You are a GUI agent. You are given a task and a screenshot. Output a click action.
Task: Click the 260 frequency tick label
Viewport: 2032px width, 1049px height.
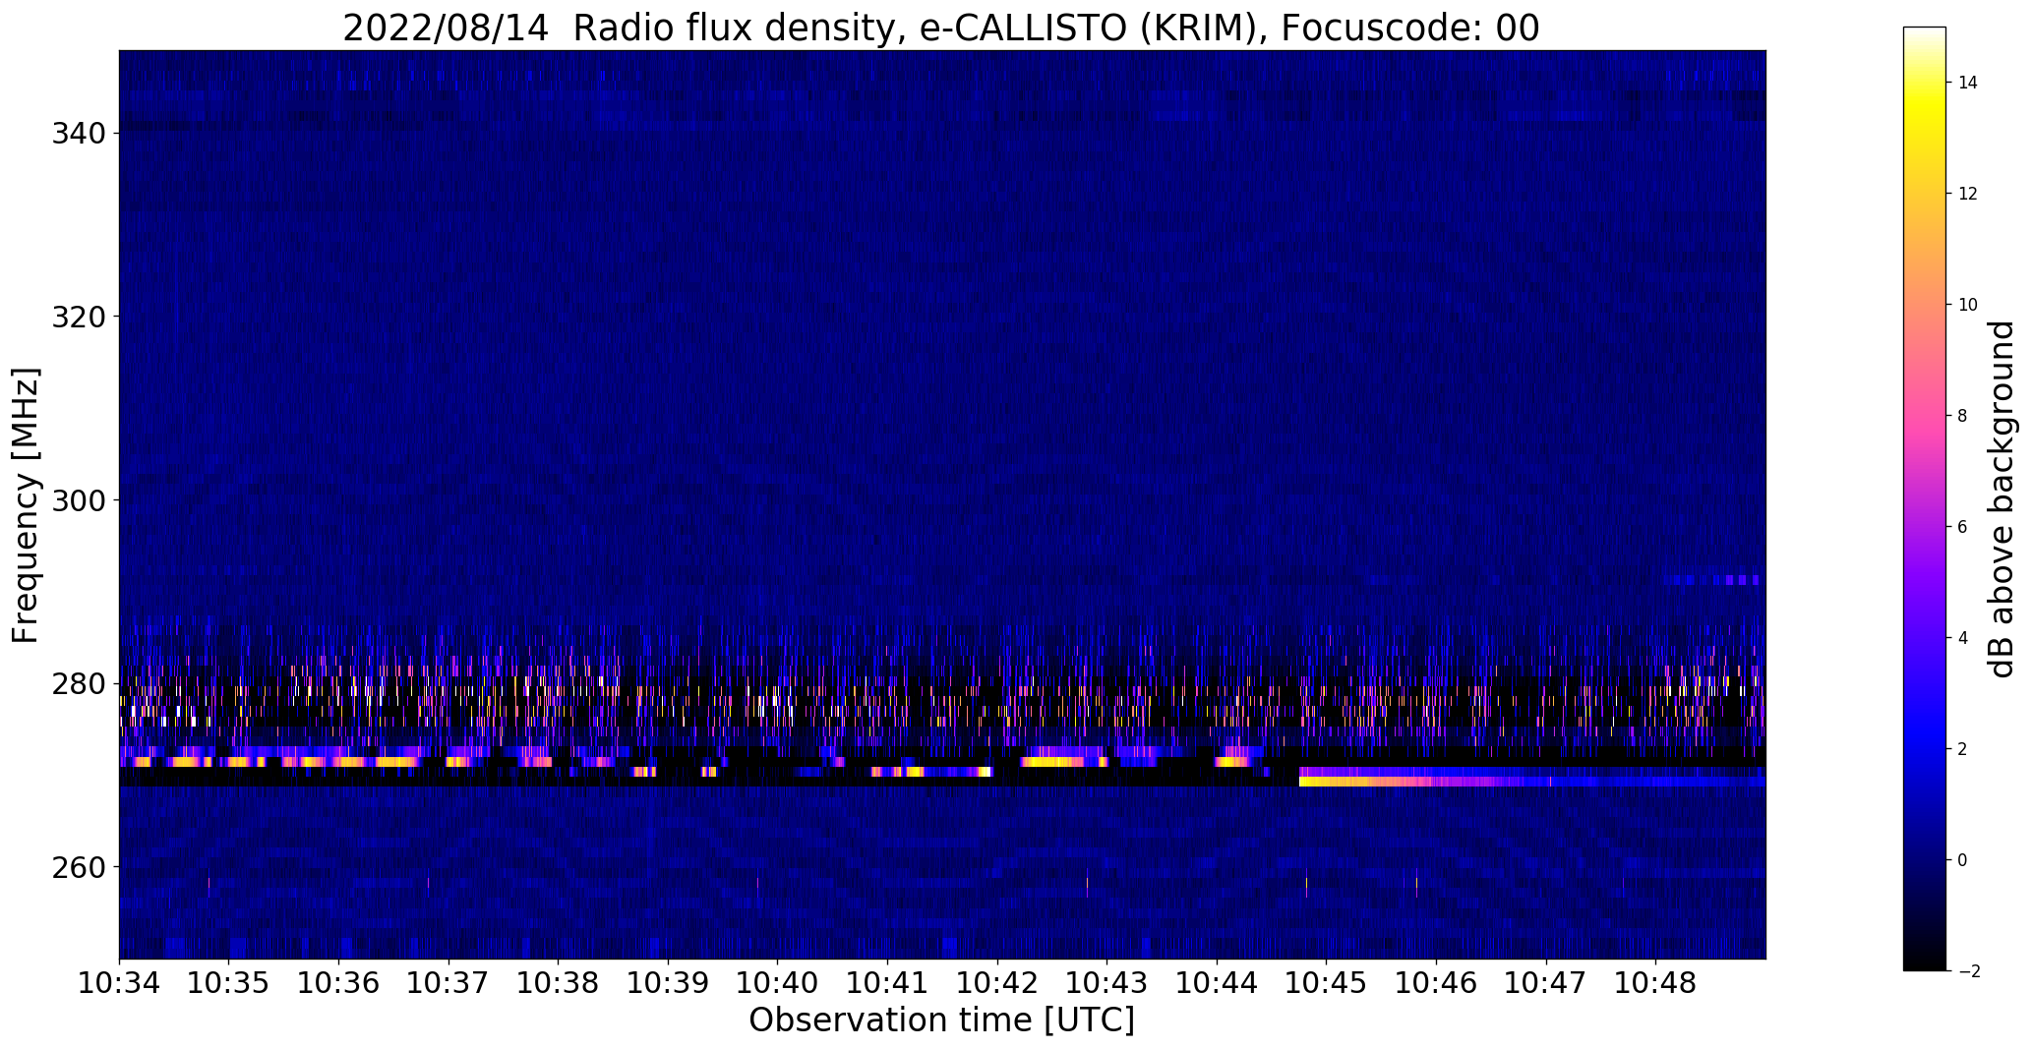[x=80, y=867]
